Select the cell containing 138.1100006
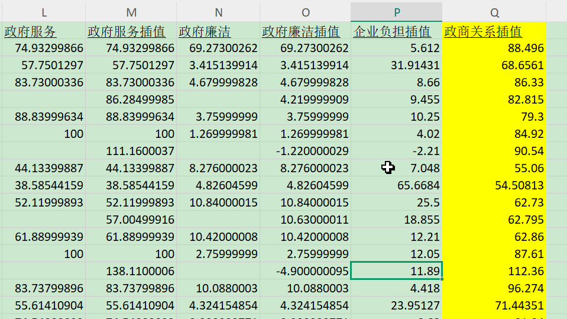The image size is (567, 319). [x=131, y=271]
